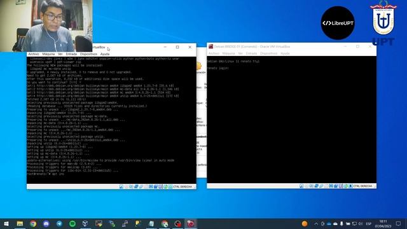The width and height of the screenshot is (407, 229).
Task: Open Windows notification center
Action: point(399,223)
